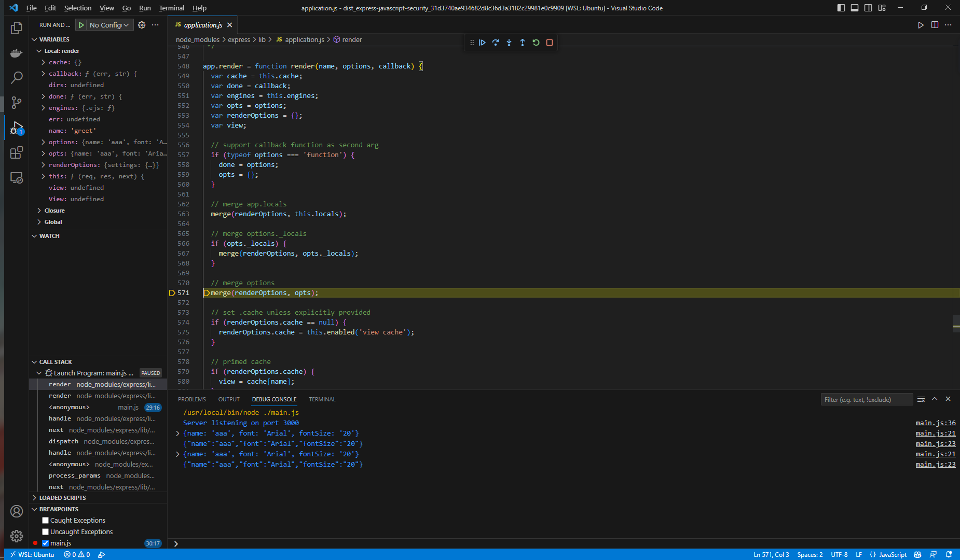Image resolution: width=960 pixels, height=560 pixels.
Task: Open the launch configuration dropdown
Action: coord(110,25)
